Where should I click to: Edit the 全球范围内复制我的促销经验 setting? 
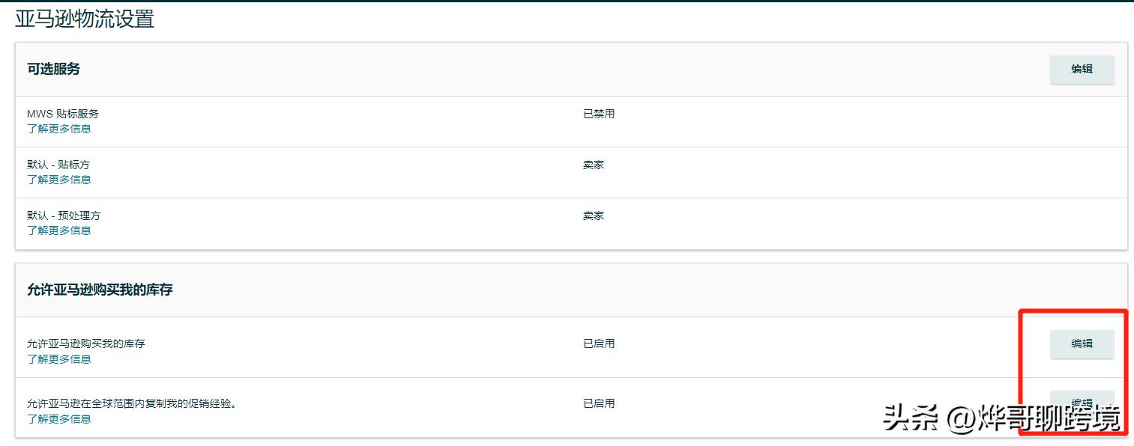tap(1081, 402)
